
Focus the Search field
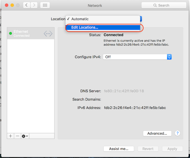point(164,5)
